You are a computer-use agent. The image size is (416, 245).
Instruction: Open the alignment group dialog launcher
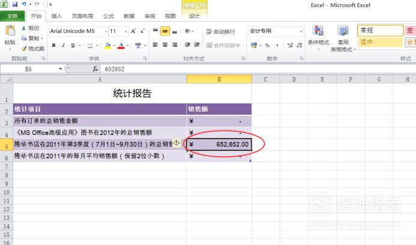click(x=243, y=59)
